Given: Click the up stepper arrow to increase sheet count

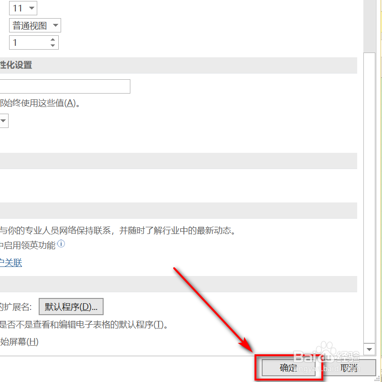Looking at the screenshot, I should pos(53,39).
